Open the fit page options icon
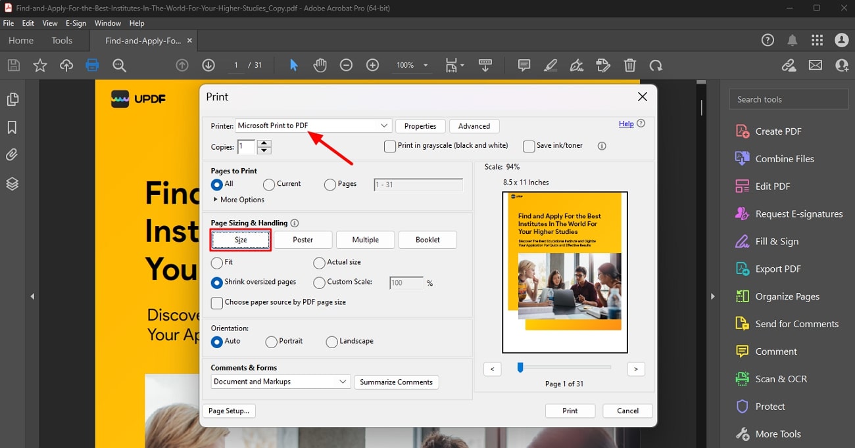The width and height of the screenshot is (855, 448). click(454, 65)
